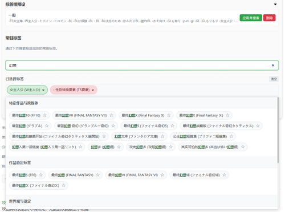Remove the green 女主人公 selected tag
285x212 pixels.
(43, 90)
